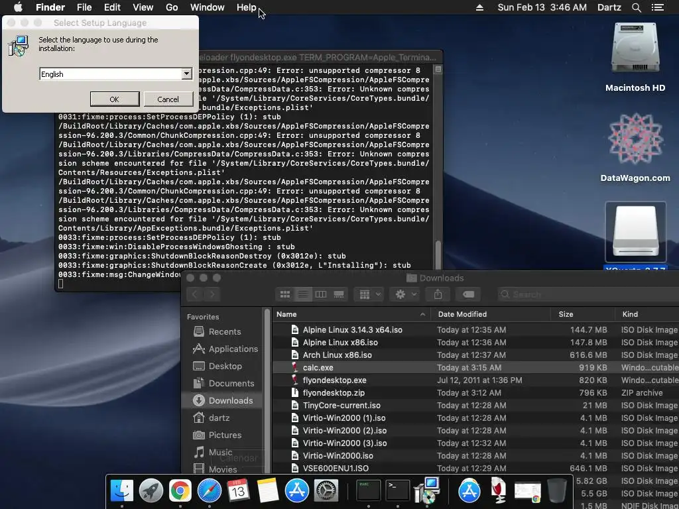Go back in Downloads Finder window

point(195,294)
